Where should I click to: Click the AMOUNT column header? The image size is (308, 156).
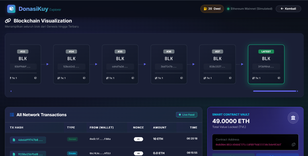160,128
